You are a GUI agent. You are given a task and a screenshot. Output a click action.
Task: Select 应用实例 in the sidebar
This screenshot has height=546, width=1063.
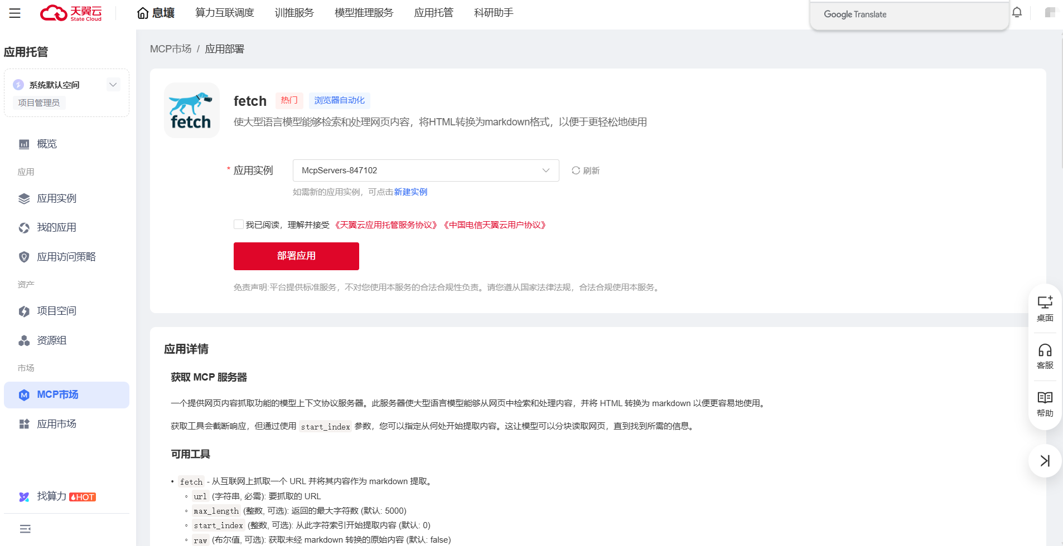pyautogui.click(x=66, y=199)
